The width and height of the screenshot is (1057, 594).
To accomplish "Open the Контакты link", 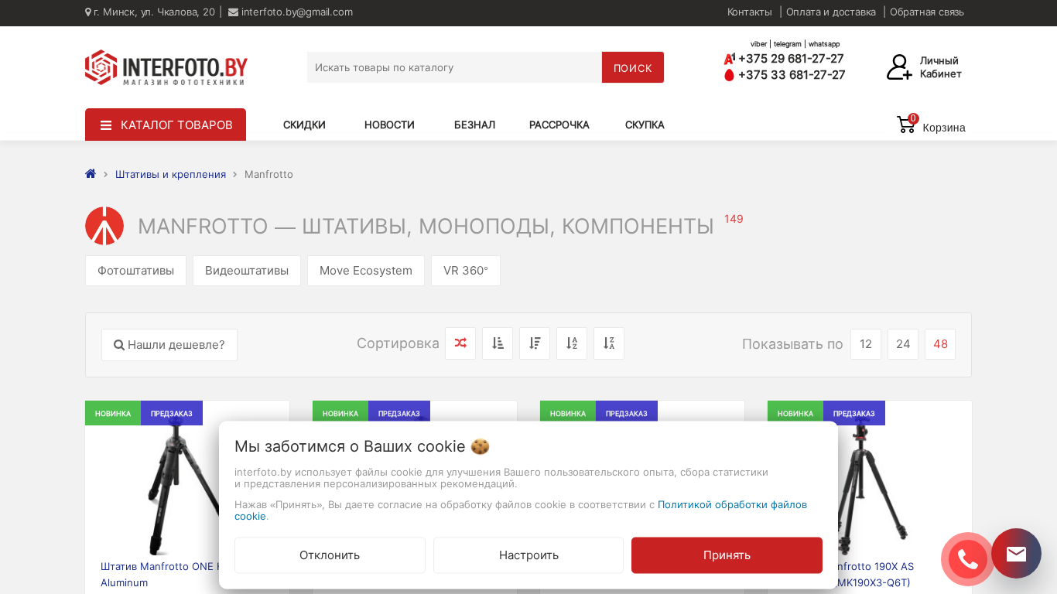I will click(x=750, y=12).
